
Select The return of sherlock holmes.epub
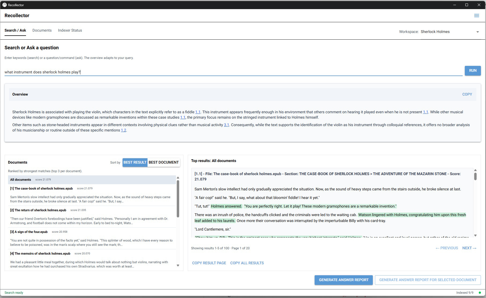[x=40, y=210]
